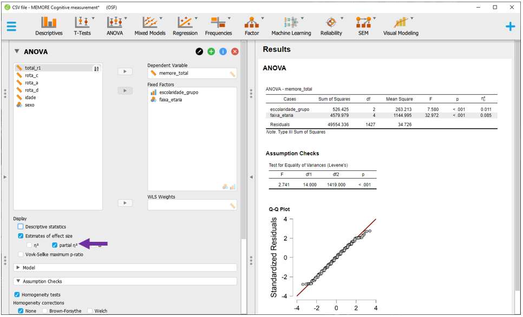Image resolution: width=523 pixels, height=317 pixels.
Task: Open the Visual Modeling module menu
Action: point(401,26)
